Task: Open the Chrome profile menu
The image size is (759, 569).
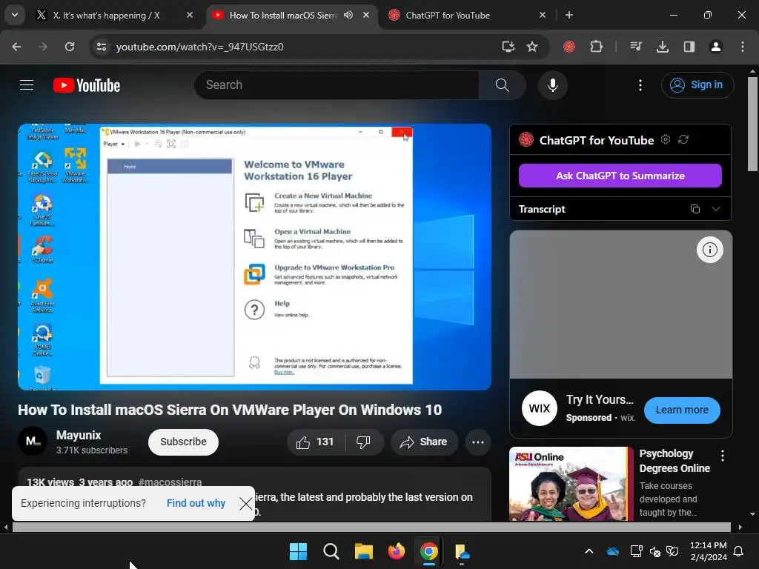Action: tap(716, 47)
